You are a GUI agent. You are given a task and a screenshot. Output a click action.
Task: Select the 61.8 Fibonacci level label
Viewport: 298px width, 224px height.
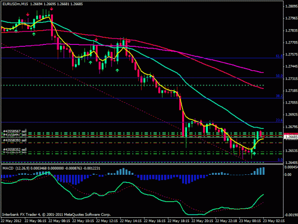[279, 56]
